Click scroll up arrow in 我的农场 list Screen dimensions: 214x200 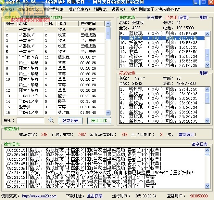point(207,34)
